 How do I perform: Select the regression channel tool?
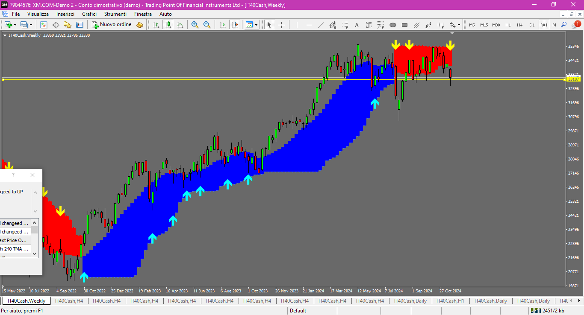point(428,25)
